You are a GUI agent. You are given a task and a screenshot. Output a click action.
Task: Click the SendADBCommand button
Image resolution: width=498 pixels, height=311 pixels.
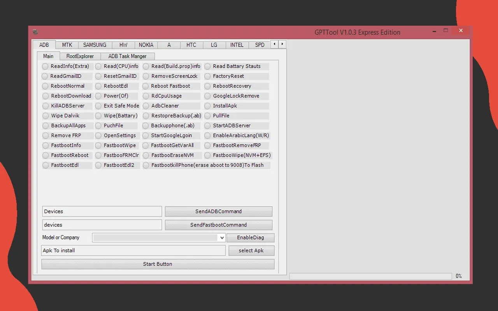219,211
